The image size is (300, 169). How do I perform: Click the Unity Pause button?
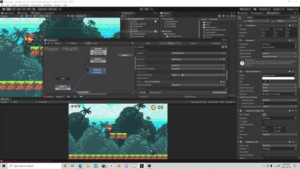(x=147, y=9)
